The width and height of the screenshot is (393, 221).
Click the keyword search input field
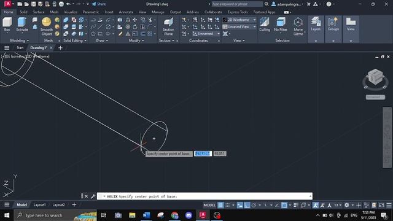tap(237, 4)
